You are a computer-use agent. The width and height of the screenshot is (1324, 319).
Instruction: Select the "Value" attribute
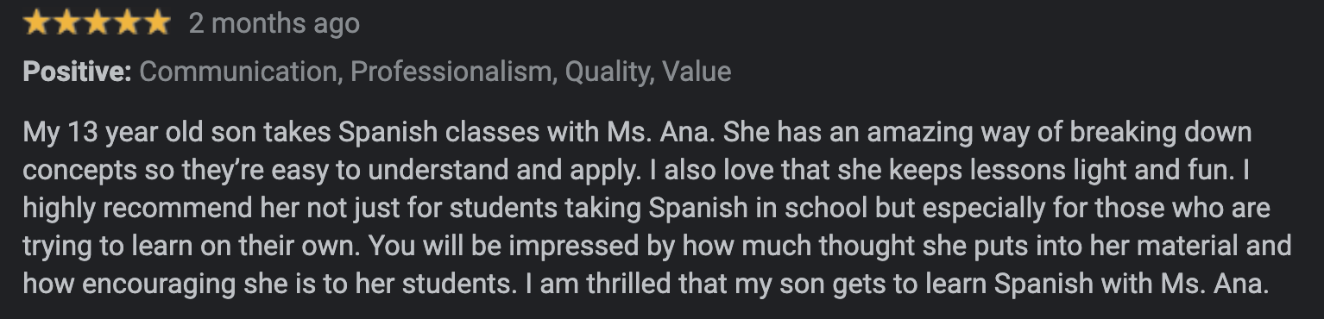(697, 72)
